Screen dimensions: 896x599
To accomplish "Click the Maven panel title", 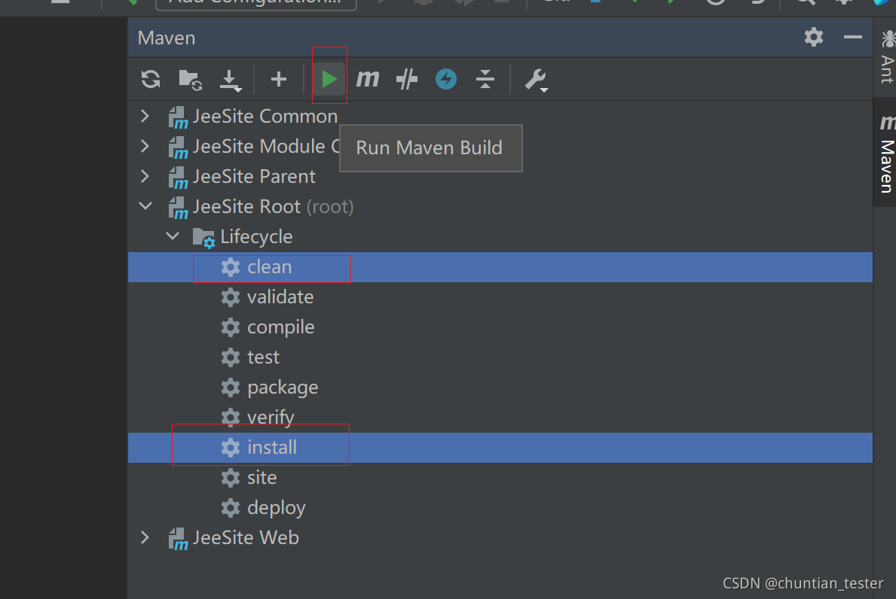I will (x=167, y=38).
